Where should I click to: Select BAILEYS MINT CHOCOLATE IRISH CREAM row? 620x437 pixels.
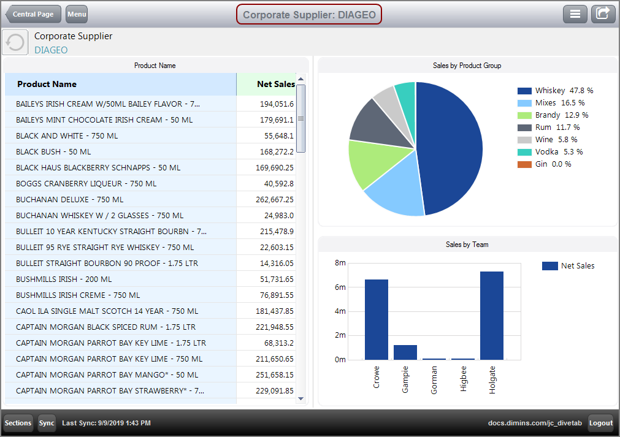pyautogui.click(x=150, y=120)
